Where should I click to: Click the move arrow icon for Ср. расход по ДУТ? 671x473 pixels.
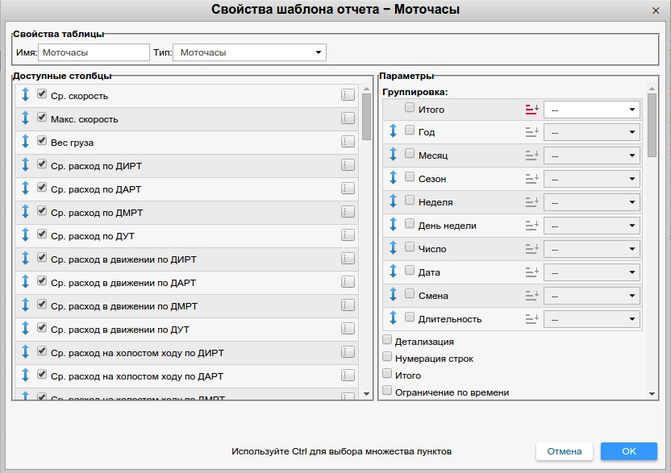coord(25,235)
